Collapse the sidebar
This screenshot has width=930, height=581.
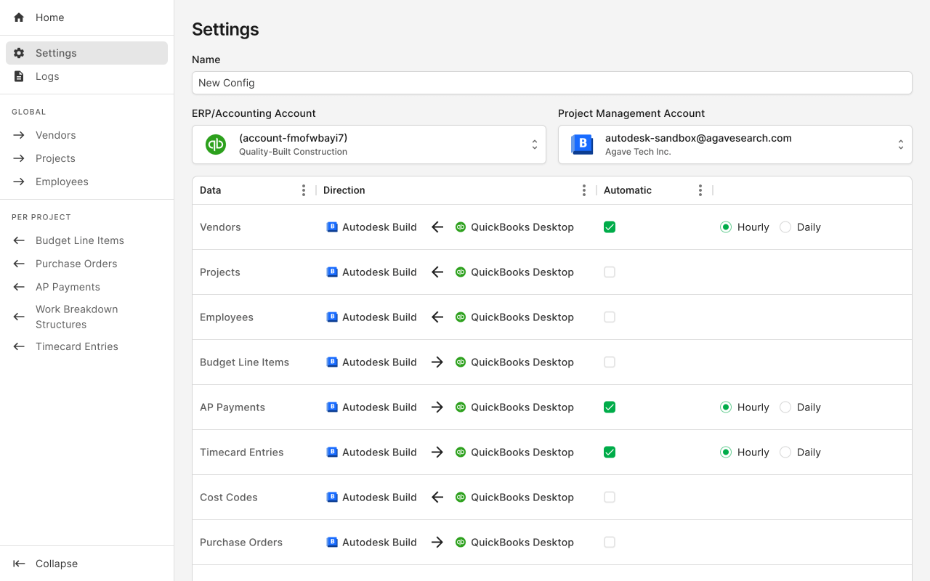[87, 564]
